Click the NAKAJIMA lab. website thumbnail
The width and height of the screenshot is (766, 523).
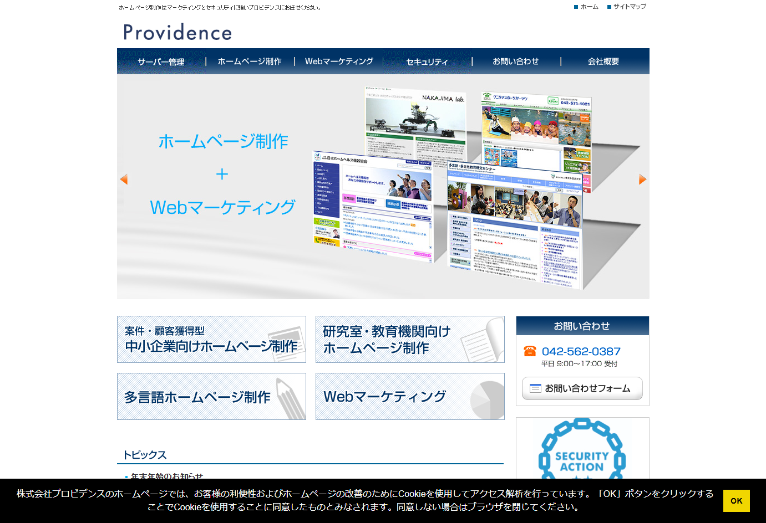tap(416, 123)
